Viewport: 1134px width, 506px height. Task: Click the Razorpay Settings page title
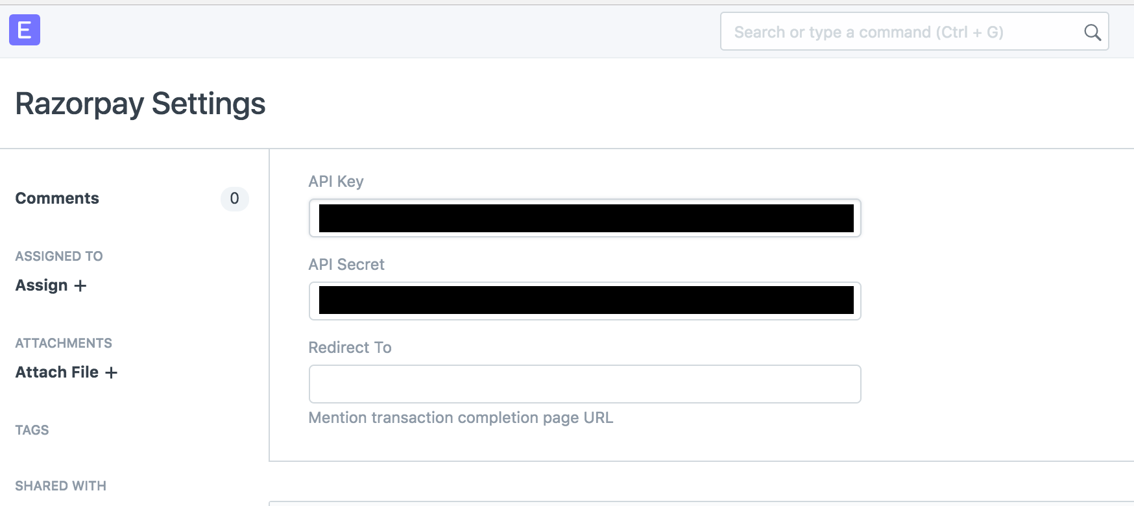coord(140,102)
